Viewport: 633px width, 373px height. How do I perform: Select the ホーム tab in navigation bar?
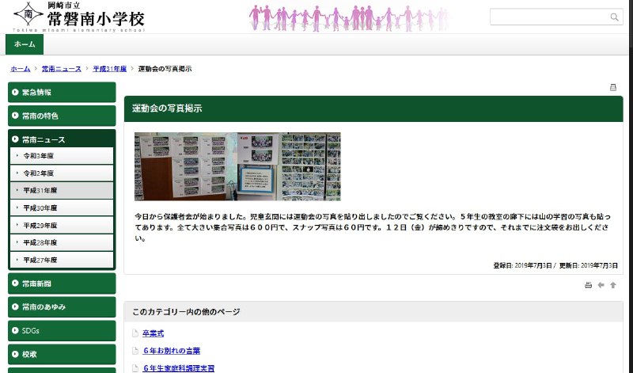coord(25,44)
